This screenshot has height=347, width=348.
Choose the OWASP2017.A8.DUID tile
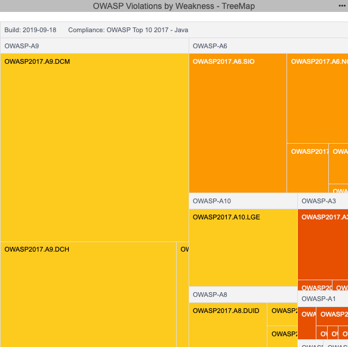(228, 325)
